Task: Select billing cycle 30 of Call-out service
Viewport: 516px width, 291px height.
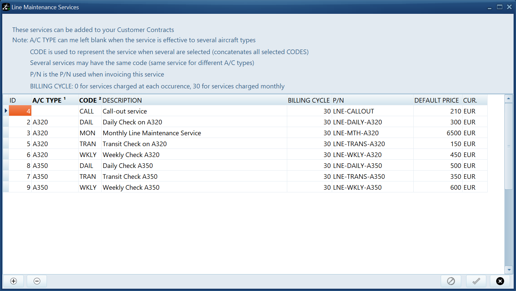Action: 309,111
